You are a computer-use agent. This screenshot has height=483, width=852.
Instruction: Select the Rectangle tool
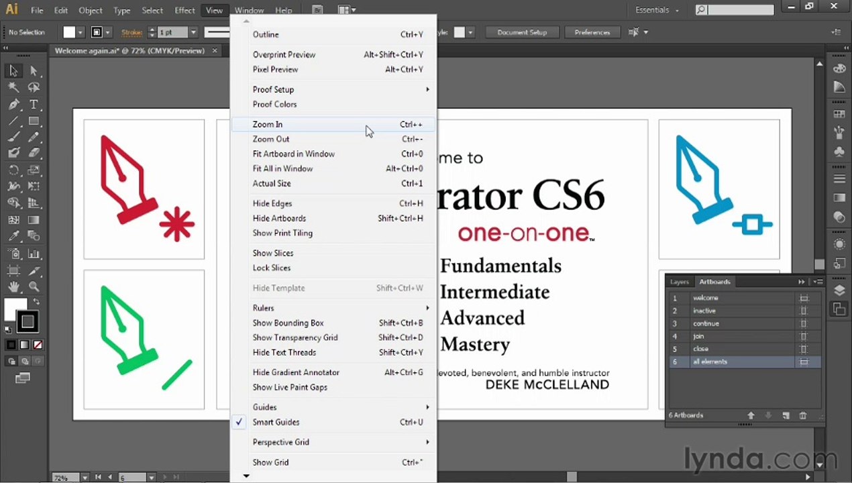[34, 121]
